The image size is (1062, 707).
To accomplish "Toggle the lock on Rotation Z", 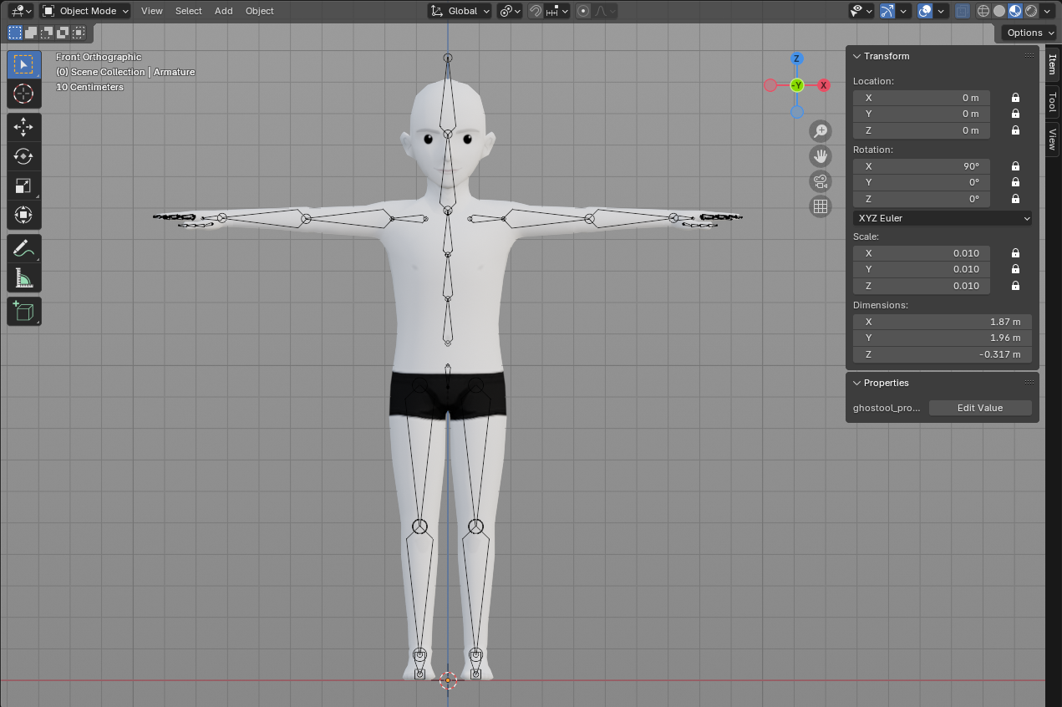I will coord(1015,199).
